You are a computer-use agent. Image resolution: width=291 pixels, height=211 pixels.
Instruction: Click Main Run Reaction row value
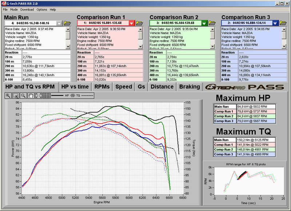pyautogui.click(x=46, y=52)
